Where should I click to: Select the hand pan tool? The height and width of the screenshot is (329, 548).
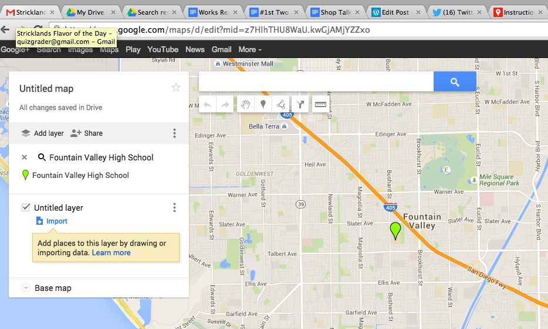click(246, 105)
